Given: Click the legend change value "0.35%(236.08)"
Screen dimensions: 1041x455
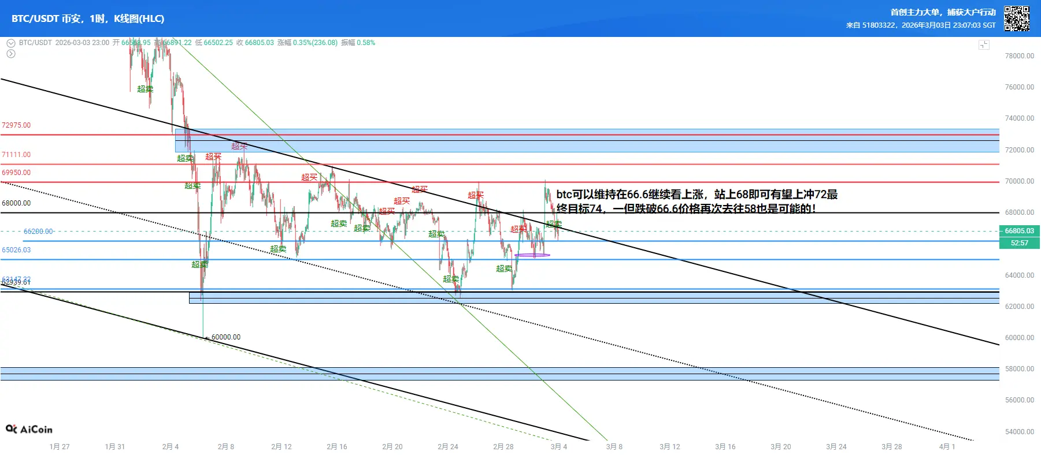Looking at the screenshot, I should [315, 43].
